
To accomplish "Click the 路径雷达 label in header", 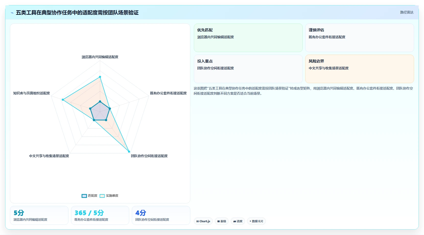I will coord(407,12).
